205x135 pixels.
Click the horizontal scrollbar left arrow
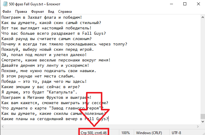[2, 127]
